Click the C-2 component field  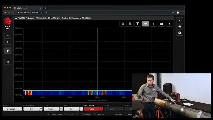point(31,109)
